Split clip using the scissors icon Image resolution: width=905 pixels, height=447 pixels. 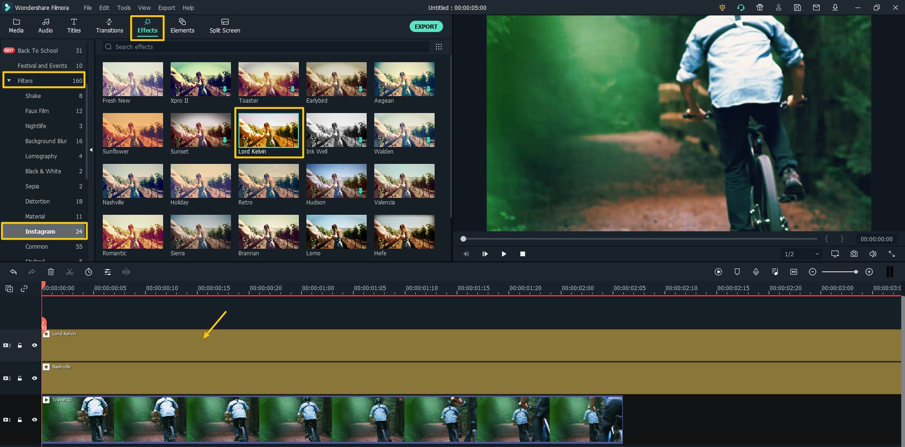click(x=70, y=272)
